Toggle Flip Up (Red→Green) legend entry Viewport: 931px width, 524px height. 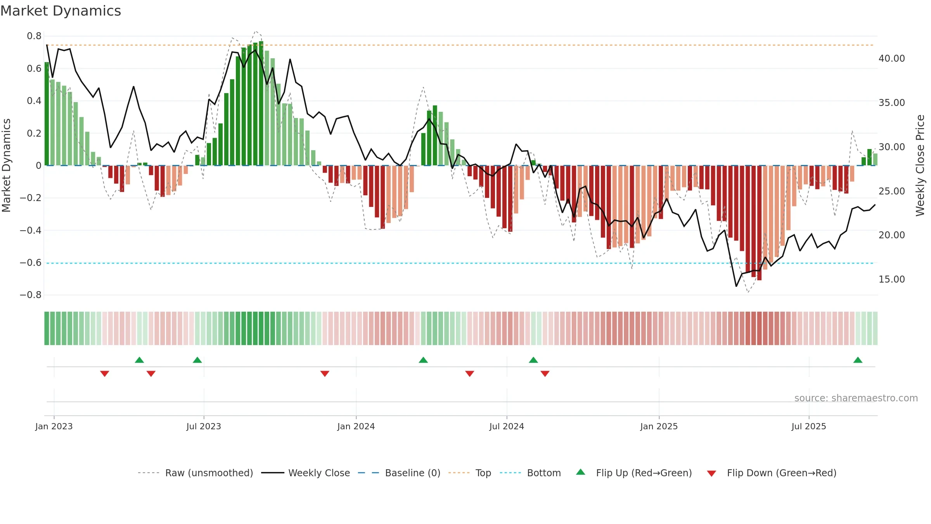(x=634, y=473)
